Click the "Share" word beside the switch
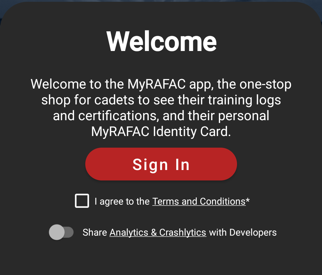Screen dimensions: 322x275 pos(95,232)
